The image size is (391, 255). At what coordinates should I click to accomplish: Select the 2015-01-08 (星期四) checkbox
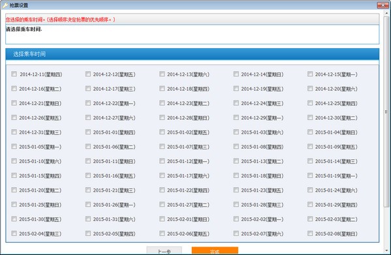click(236, 147)
